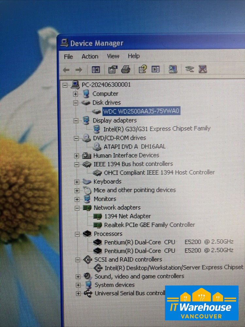Click the Print toolbar icon
Screen dimensions: 245x327
(x=126, y=69)
